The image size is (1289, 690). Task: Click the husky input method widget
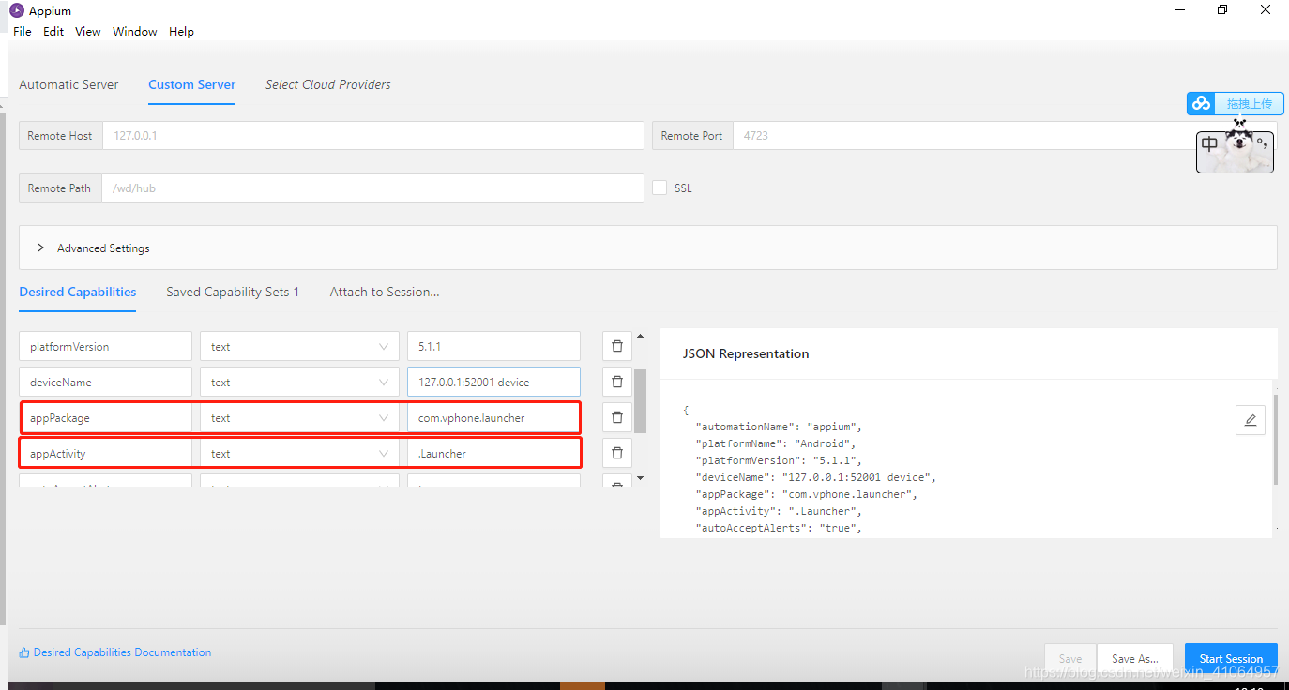(1235, 150)
